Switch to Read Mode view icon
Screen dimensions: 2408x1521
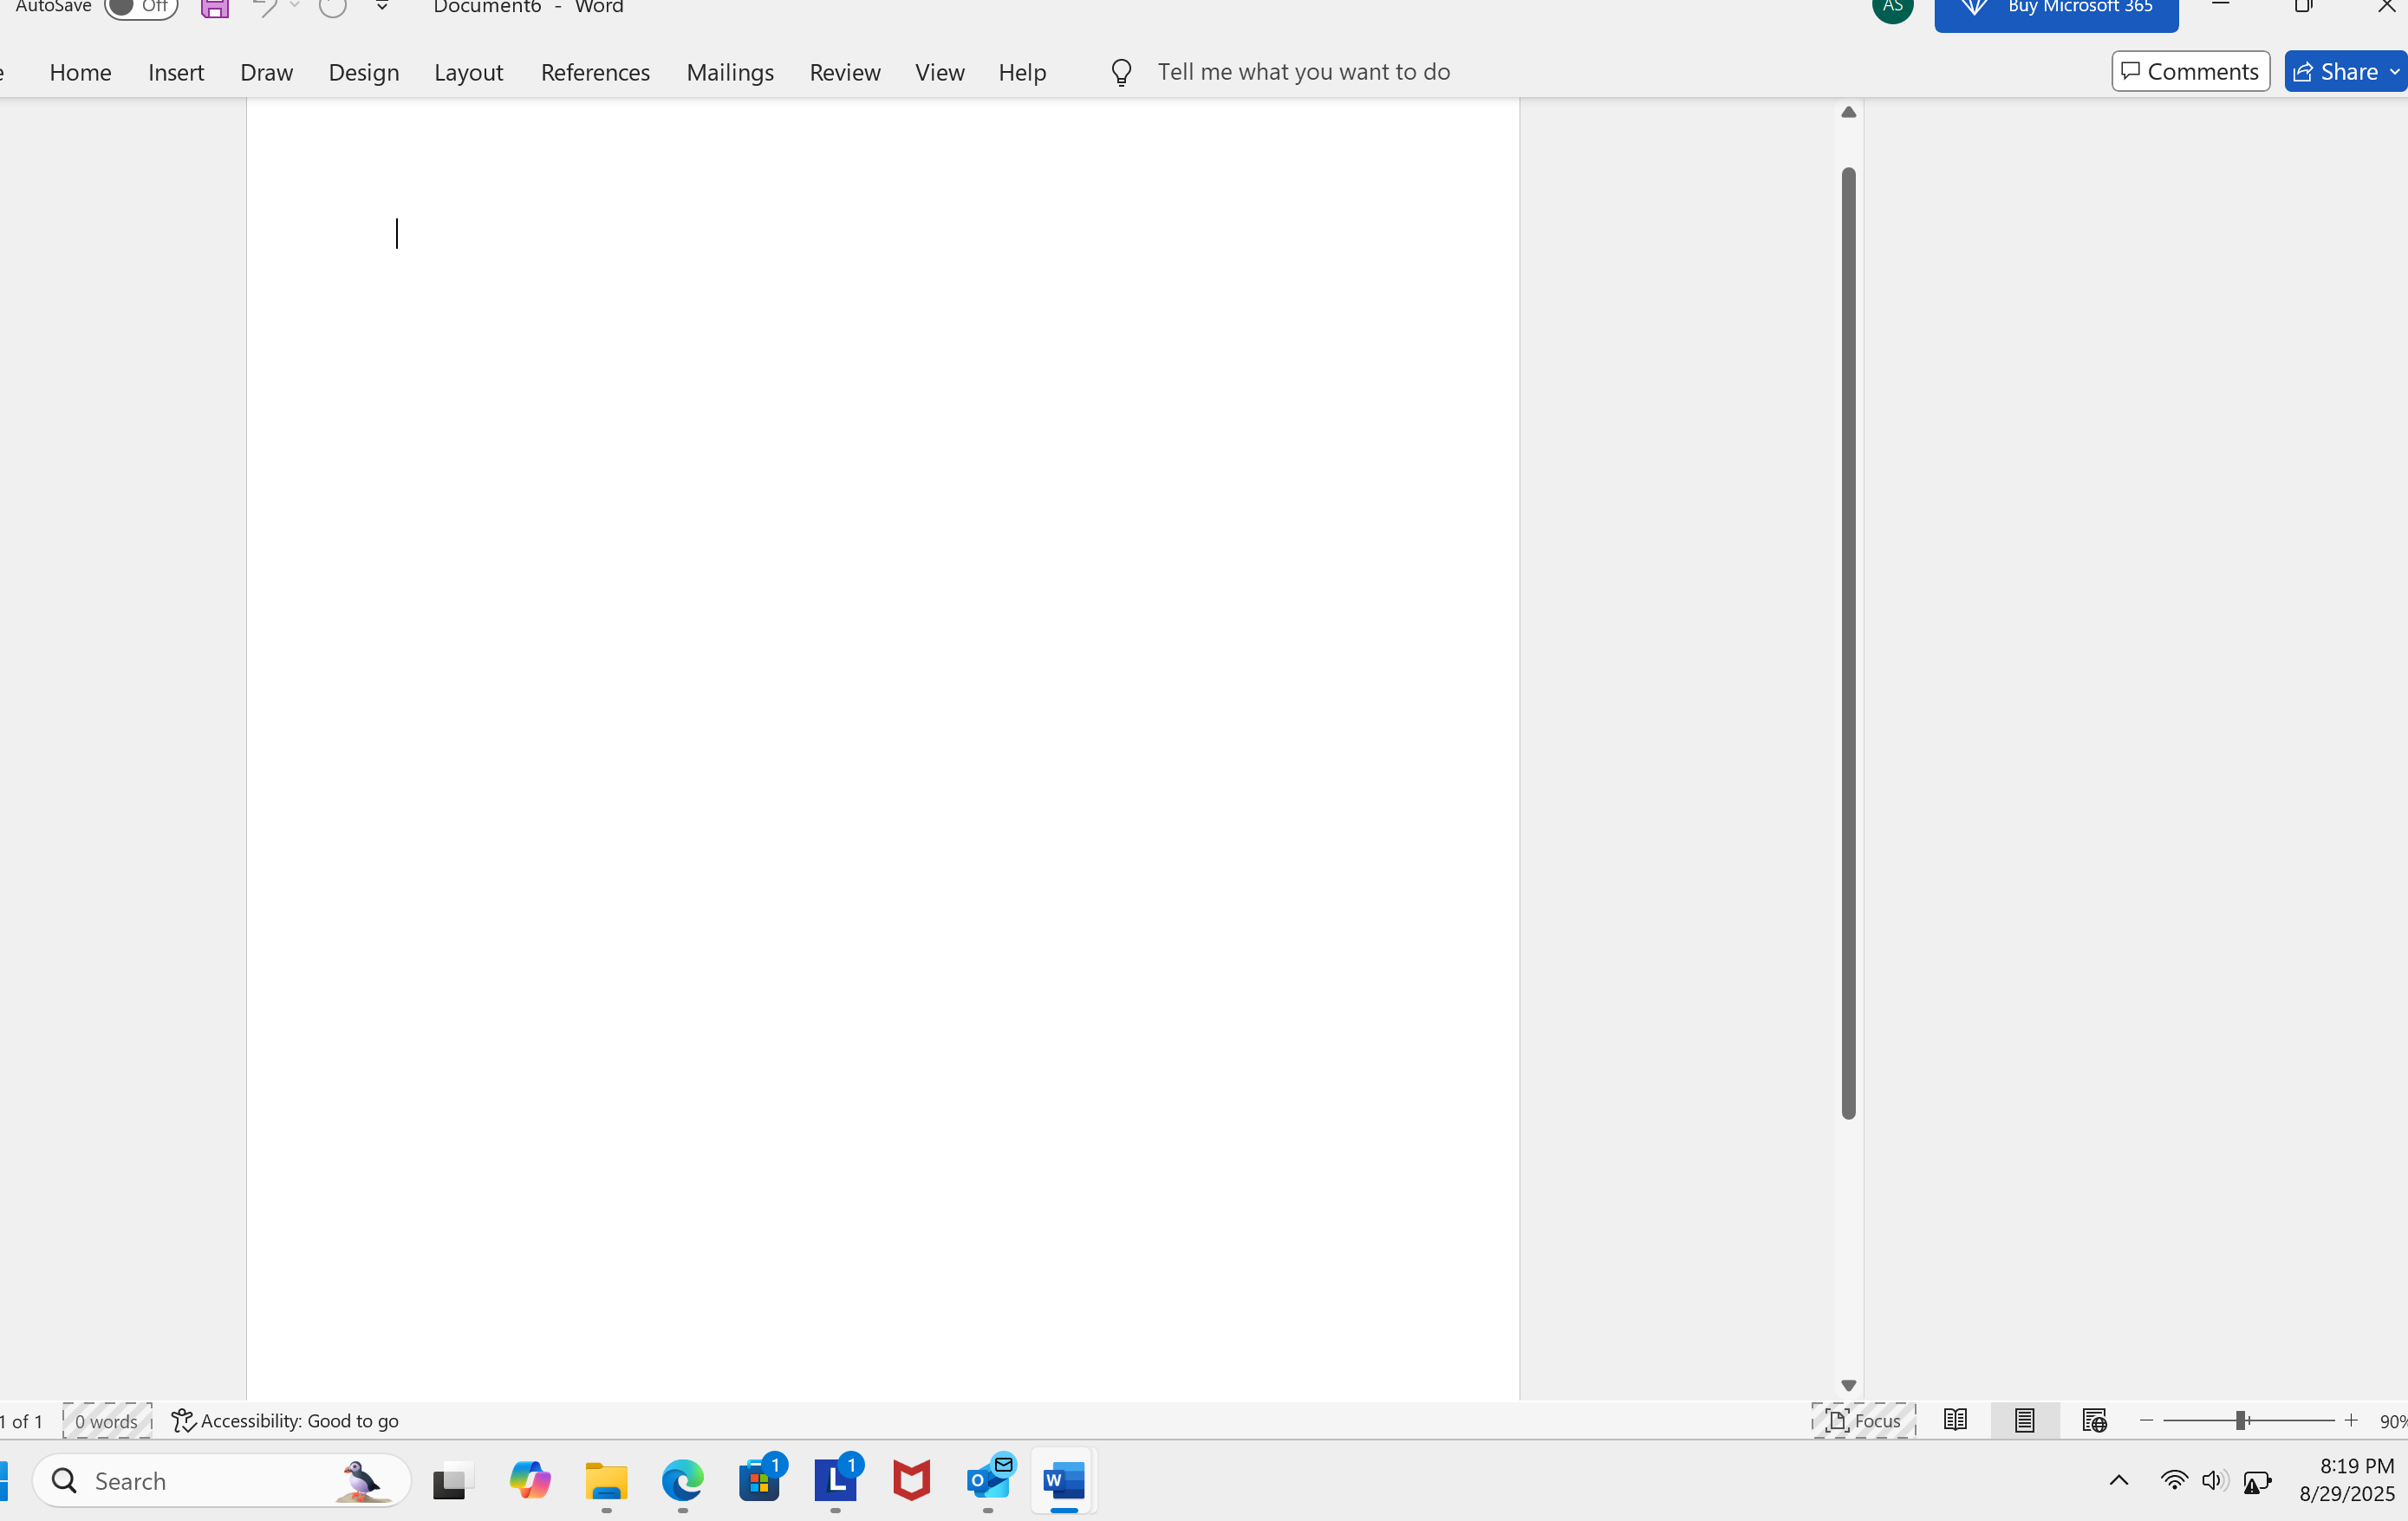(1955, 1420)
